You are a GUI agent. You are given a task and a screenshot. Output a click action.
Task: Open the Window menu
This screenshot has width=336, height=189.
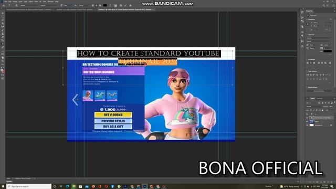click(x=50, y=2)
